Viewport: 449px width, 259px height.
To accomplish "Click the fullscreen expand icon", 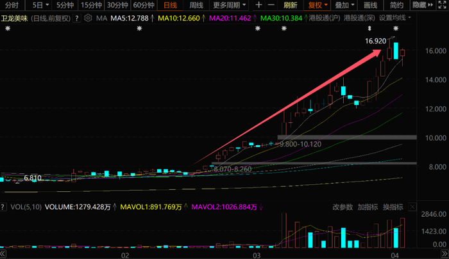I will 443,5.
